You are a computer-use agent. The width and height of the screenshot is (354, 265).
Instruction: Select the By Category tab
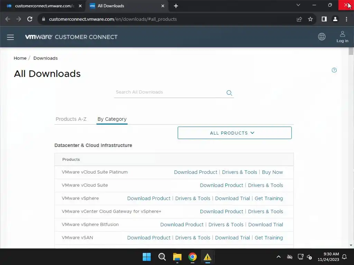(x=112, y=119)
